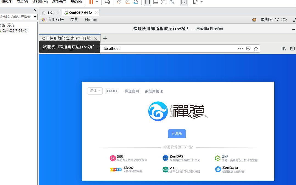Open the 选项卡(T) menu

59,2
